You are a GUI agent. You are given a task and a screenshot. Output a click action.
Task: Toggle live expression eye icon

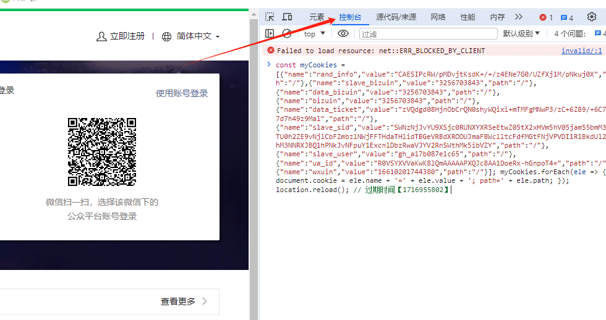tap(343, 33)
